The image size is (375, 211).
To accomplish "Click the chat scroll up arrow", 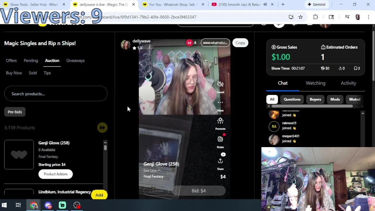I will (363, 113).
